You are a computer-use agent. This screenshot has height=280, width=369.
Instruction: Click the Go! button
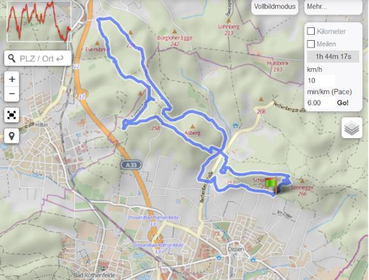tap(343, 103)
